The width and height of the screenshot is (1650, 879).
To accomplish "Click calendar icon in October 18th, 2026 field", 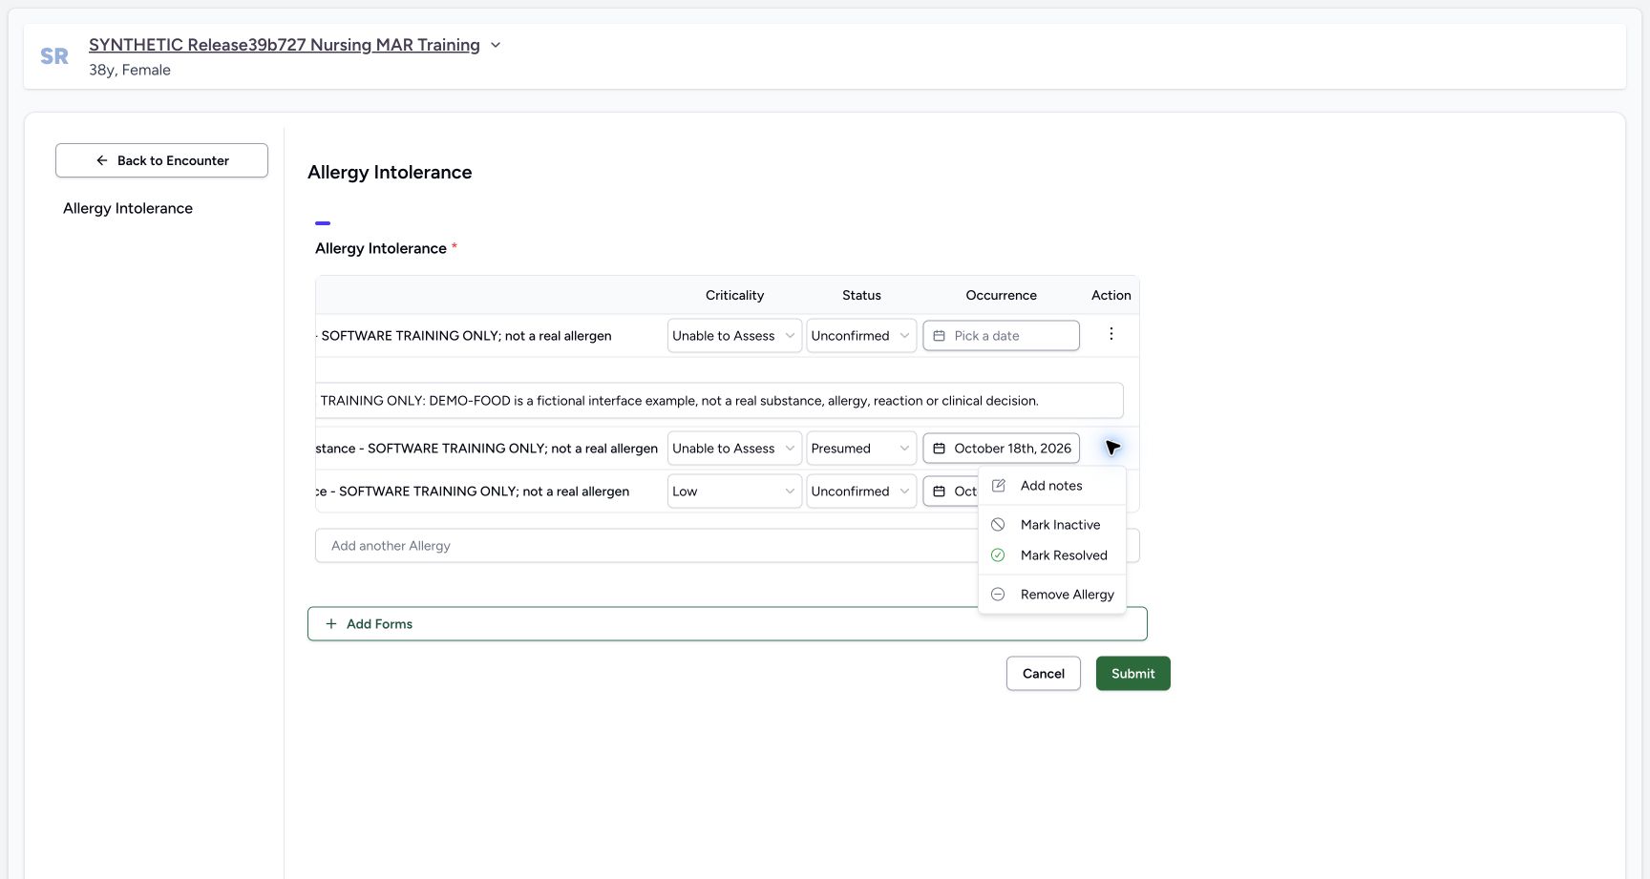I will click(939, 449).
